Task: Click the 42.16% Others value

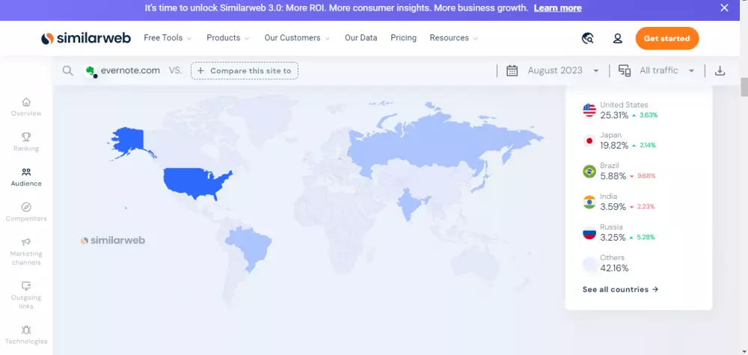Action: click(x=614, y=268)
